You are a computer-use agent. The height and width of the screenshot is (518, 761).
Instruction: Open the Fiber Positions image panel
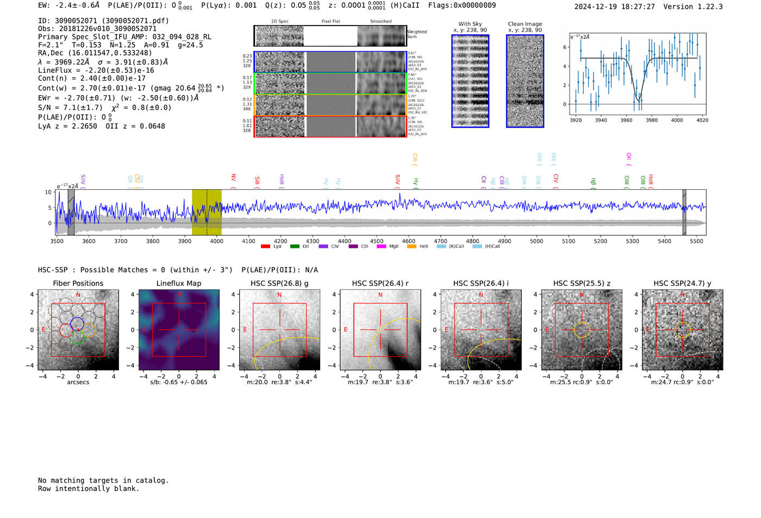pyautogui.click(x=78, y=330)
